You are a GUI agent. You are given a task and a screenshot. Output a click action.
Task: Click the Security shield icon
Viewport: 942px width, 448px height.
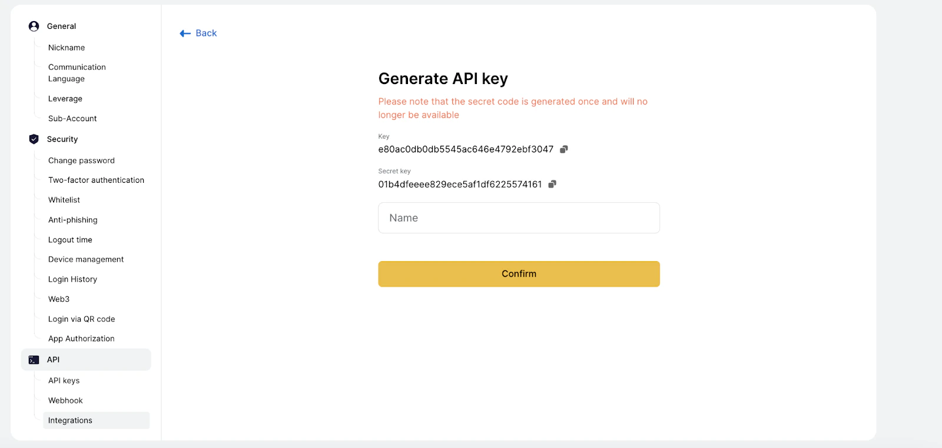[x=34, y=139]
